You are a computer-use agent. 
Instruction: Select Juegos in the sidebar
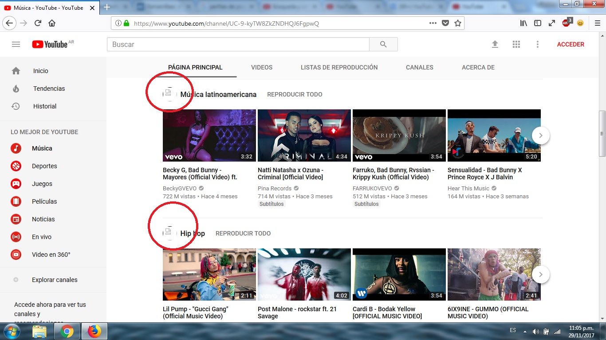tap(53, 184)
